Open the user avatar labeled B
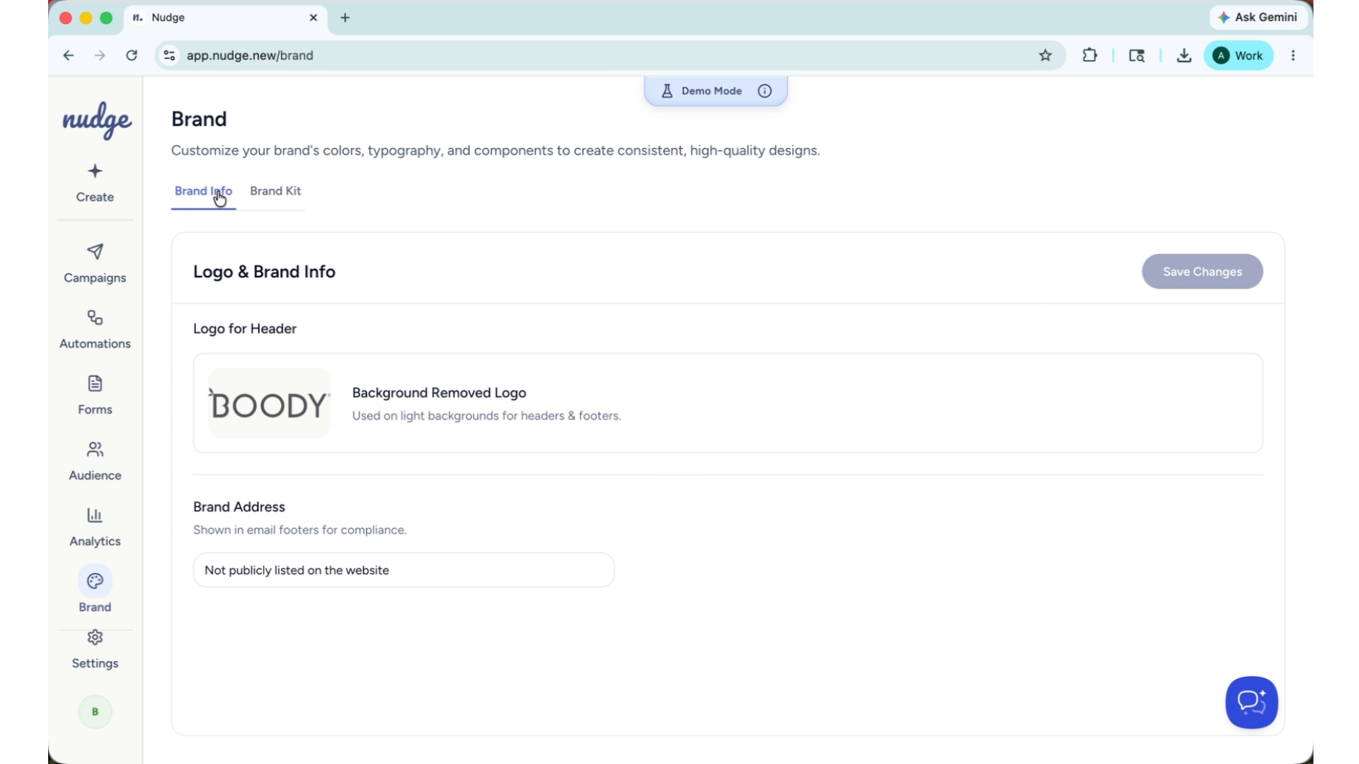Viewport: 1359px width, 764px height. [95, 712]
